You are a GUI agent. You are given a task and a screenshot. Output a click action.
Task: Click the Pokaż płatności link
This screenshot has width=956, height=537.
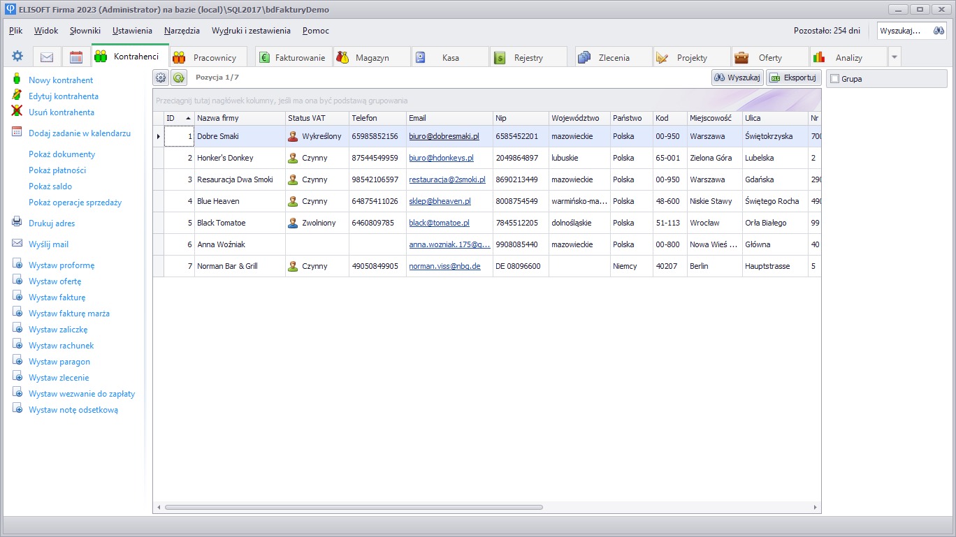pos(57,170)
